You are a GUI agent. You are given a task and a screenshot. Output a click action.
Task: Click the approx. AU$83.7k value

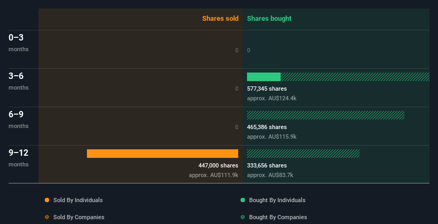point(270,175)
